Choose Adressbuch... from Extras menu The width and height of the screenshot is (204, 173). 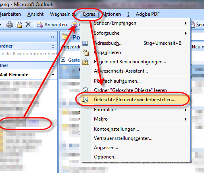click(x=135, y=43)
